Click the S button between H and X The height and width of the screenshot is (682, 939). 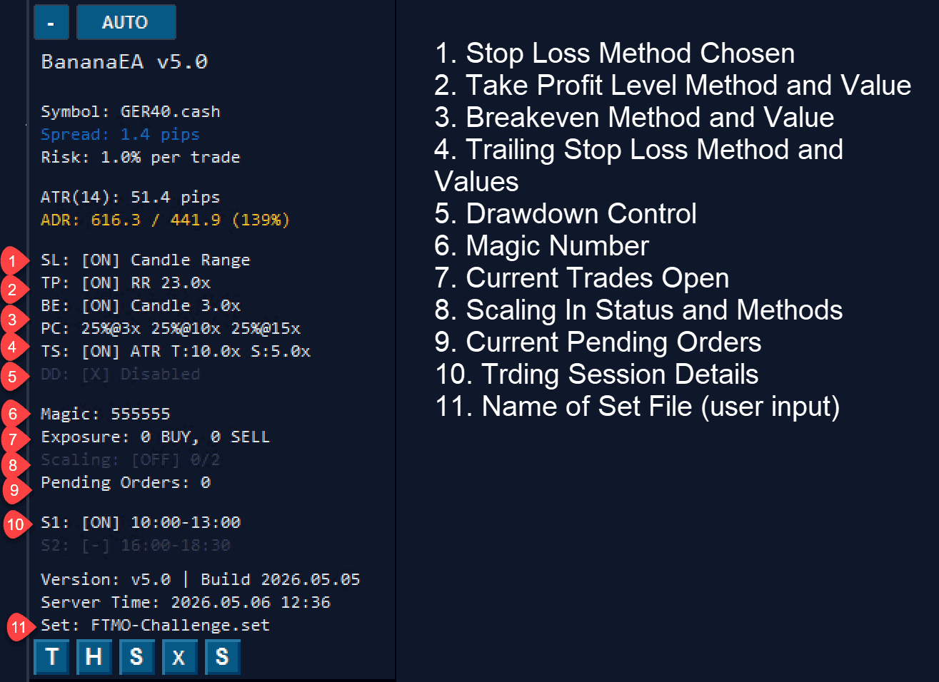point(136,657)
